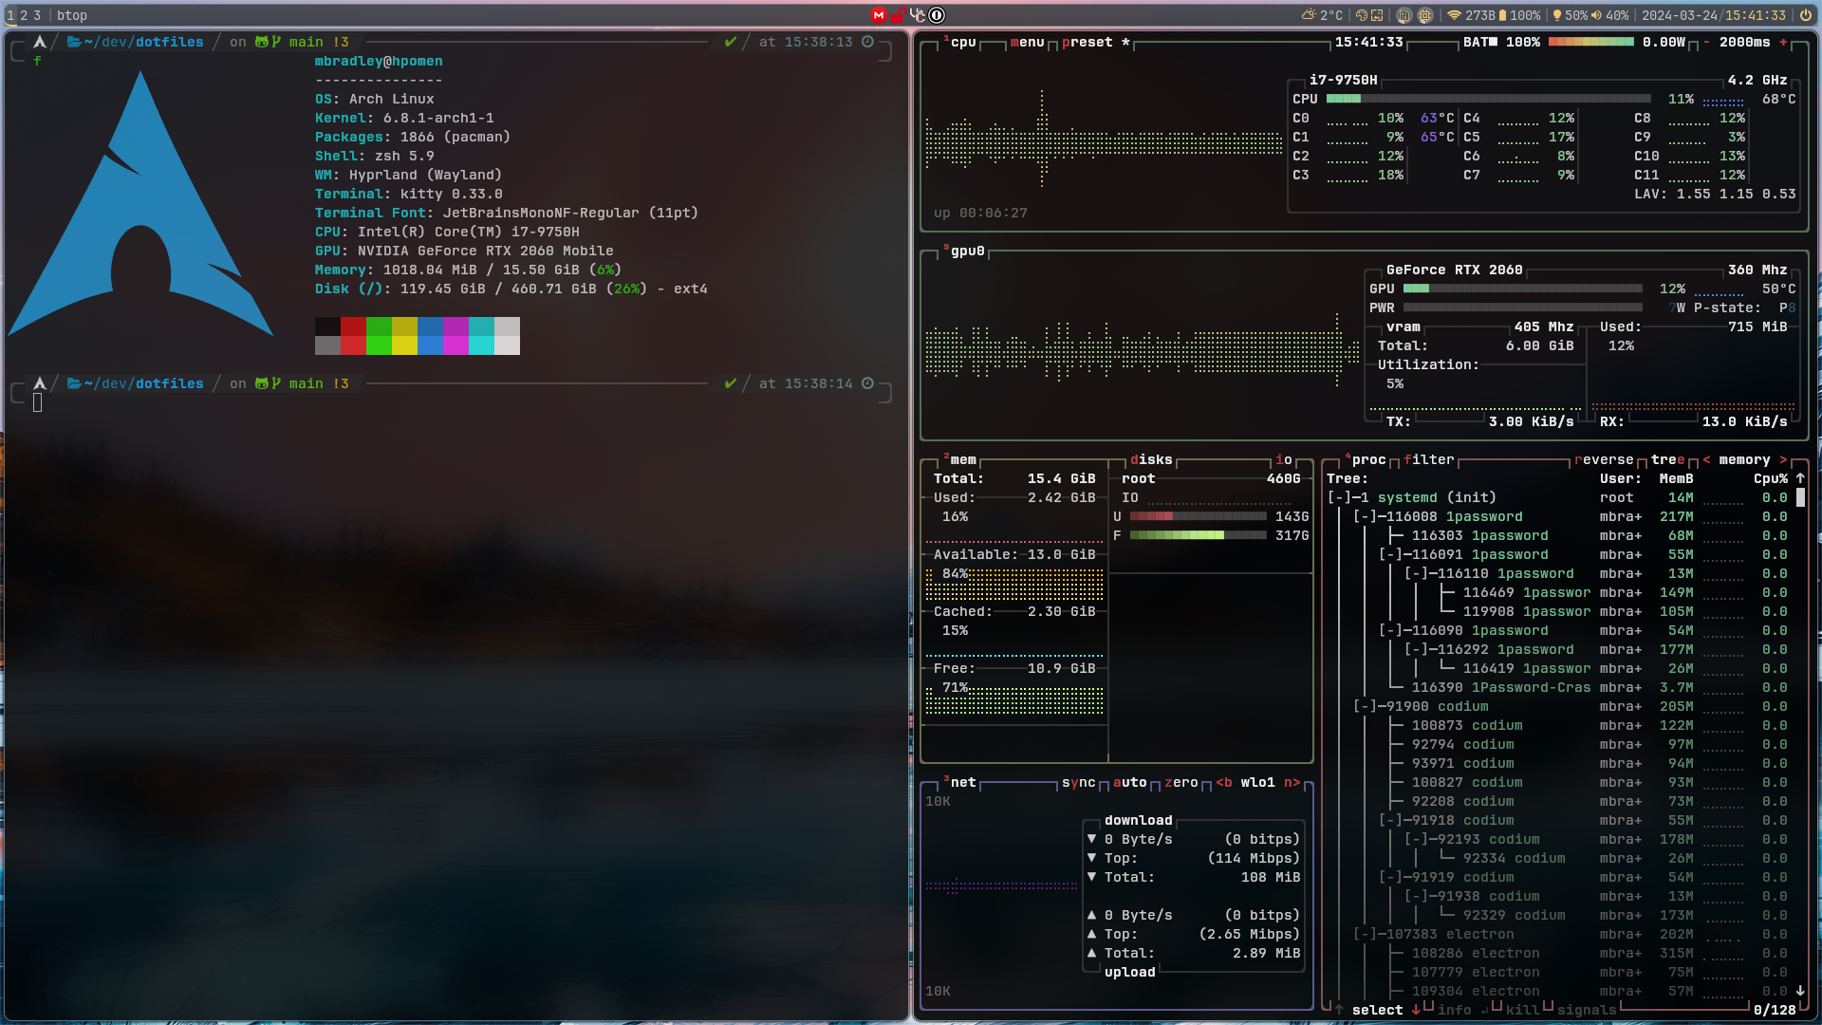Click the magenta color block in terminal
The image size is (1822, 1025).
click(455, 327)
